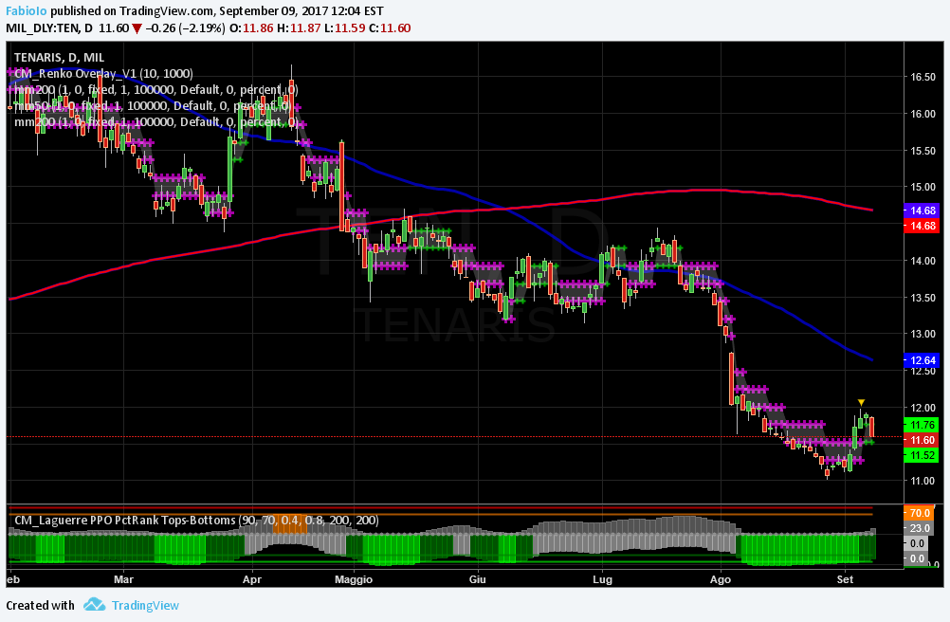Click the Maggio date on time axis
The width and height of the screenshot is (950, 622).
354,579
